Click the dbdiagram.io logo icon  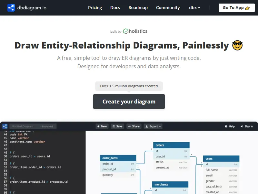(11, 8)
